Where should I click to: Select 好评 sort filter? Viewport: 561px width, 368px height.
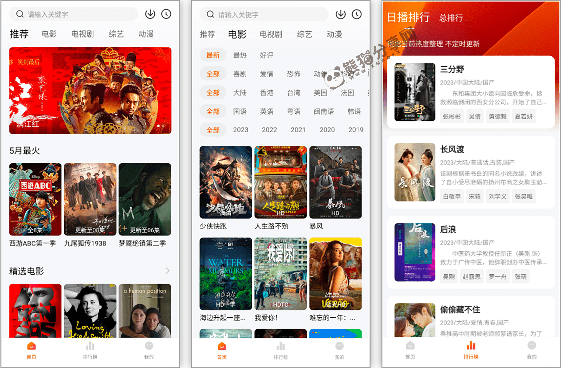(x=266, y=55)
